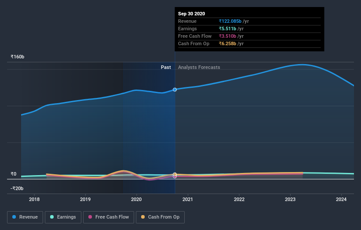
Task: Click the 2019 x-axis label
Action: point(85,199)
